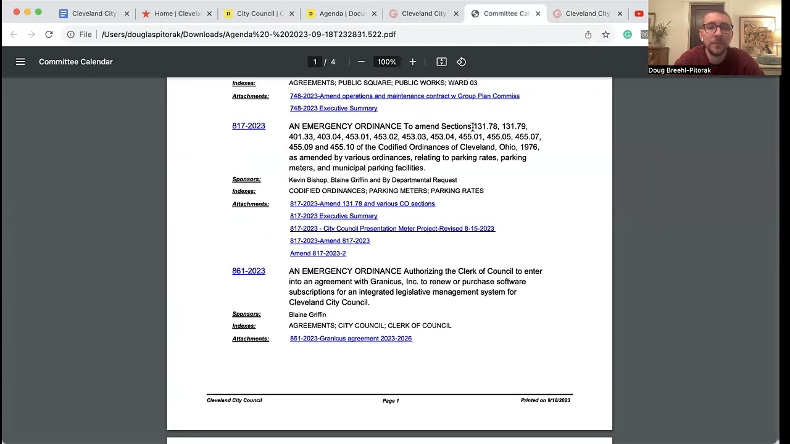Open 817-2023 Executive Summary attachment

[334, 216]
